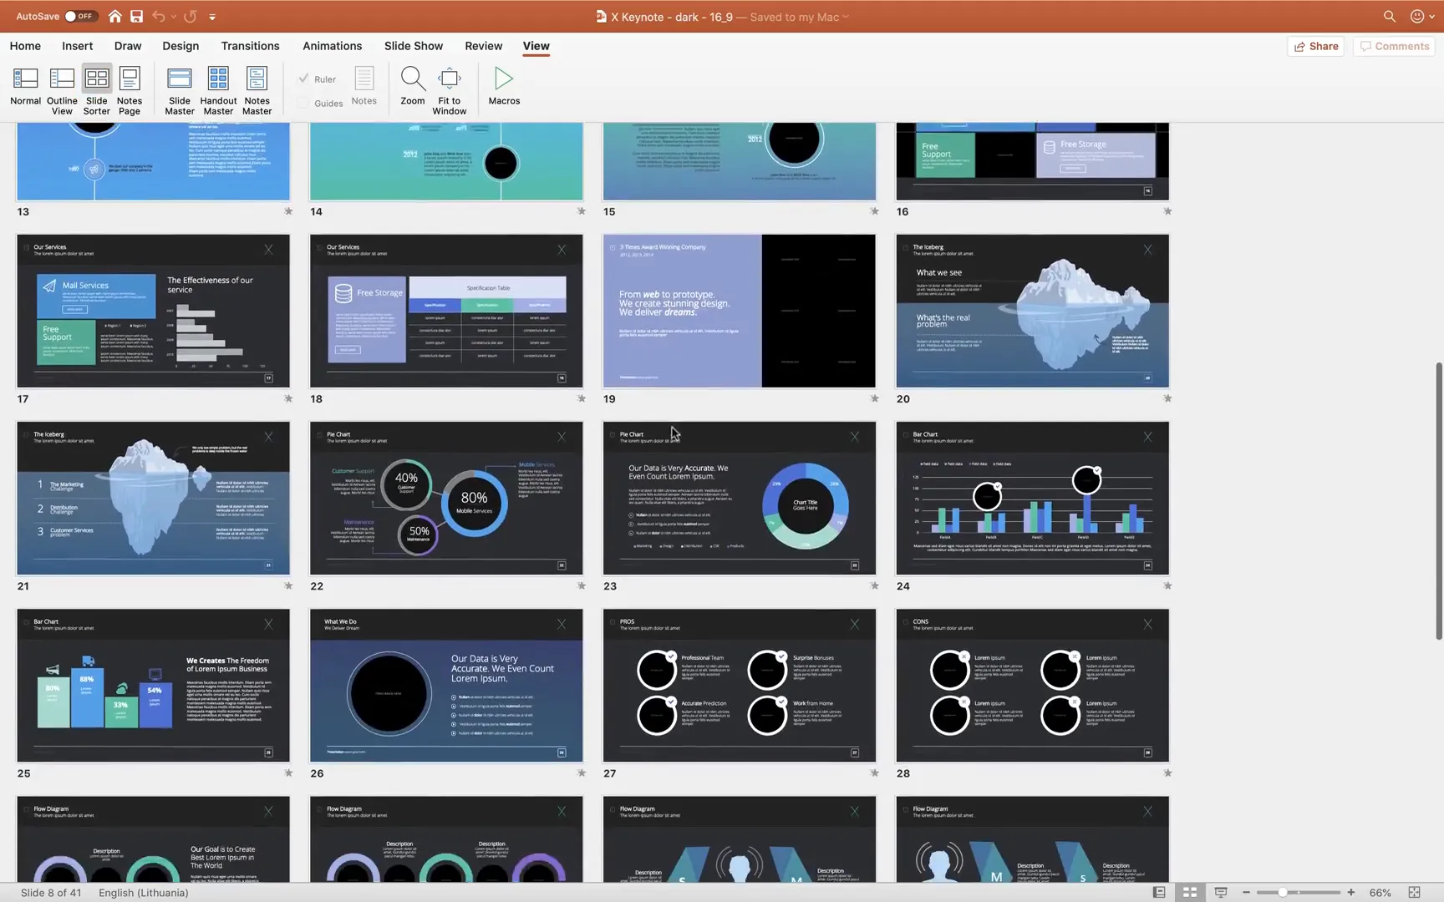Toggle AutoSave on
The image size is (1444, 902).
click(x=81, y=15)
